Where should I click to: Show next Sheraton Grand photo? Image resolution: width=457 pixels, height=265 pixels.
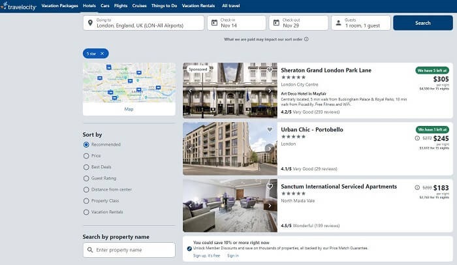click(x=270, y=91)
